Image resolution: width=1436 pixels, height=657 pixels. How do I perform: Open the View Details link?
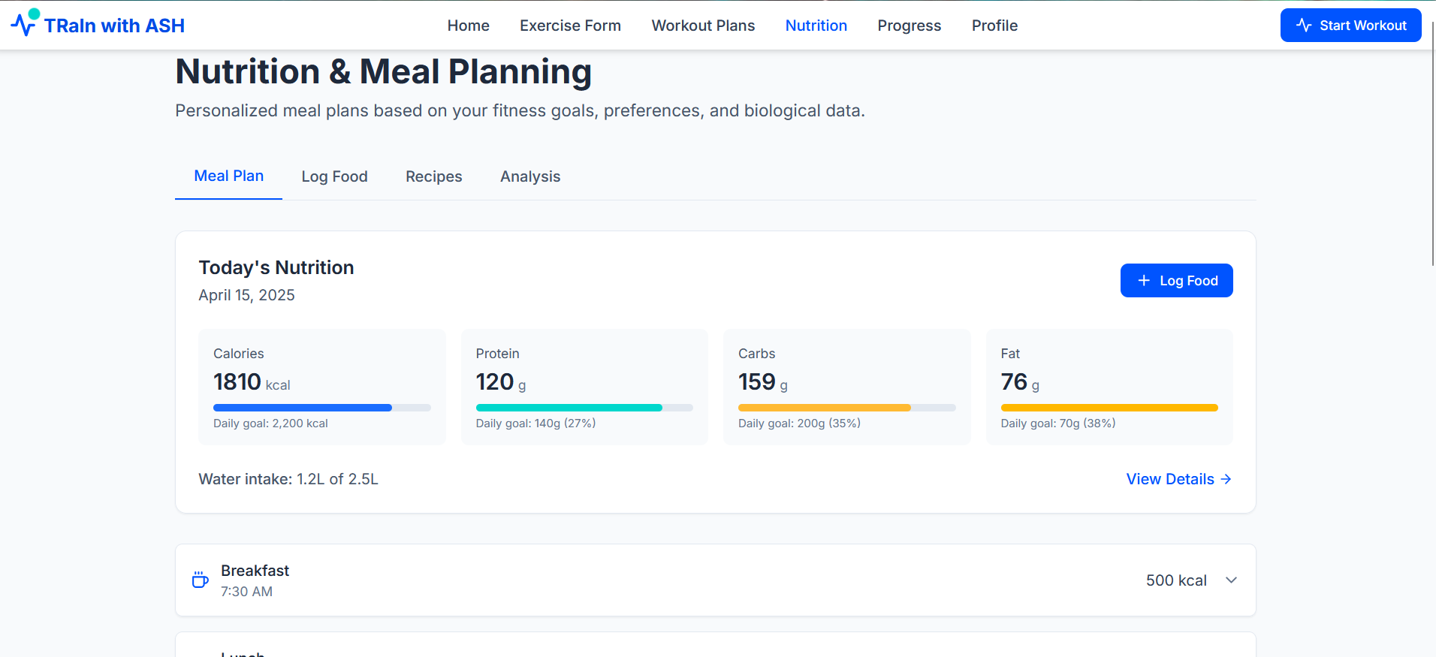tap(1169, 479)
